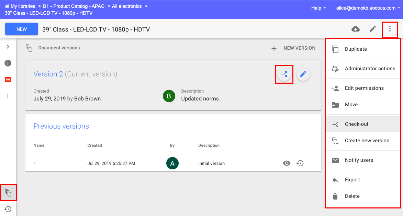The width and height of the screenshot is (403, 216).
Task: Click the download cloud icon
Action: click(356, 29)
